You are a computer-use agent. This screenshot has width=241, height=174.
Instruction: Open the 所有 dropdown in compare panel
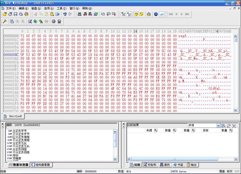pyautogui.click(x=218, y=126)
